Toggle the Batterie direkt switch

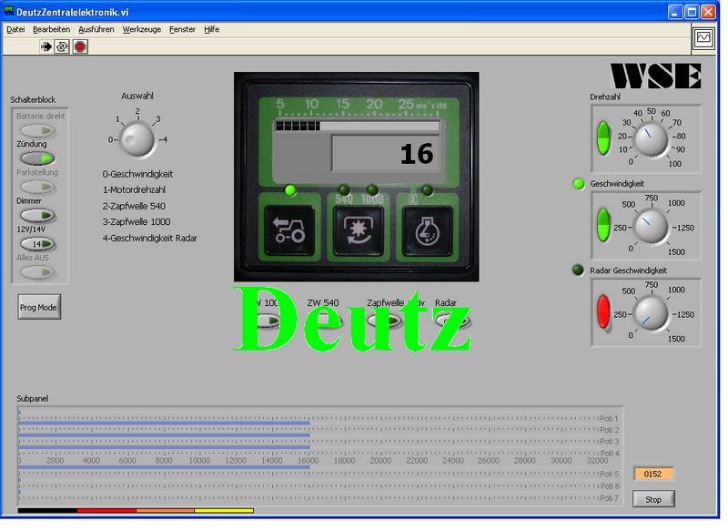(38, 130)
